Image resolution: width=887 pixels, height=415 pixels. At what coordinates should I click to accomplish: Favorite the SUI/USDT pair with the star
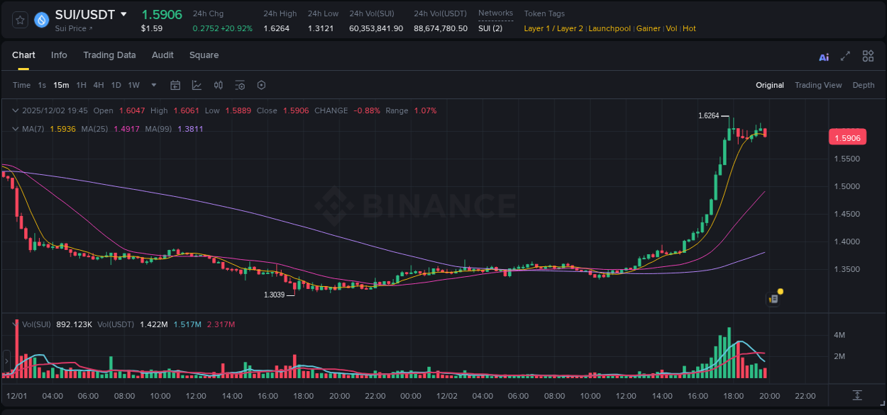pyautogui.click(x=20, y=20)
